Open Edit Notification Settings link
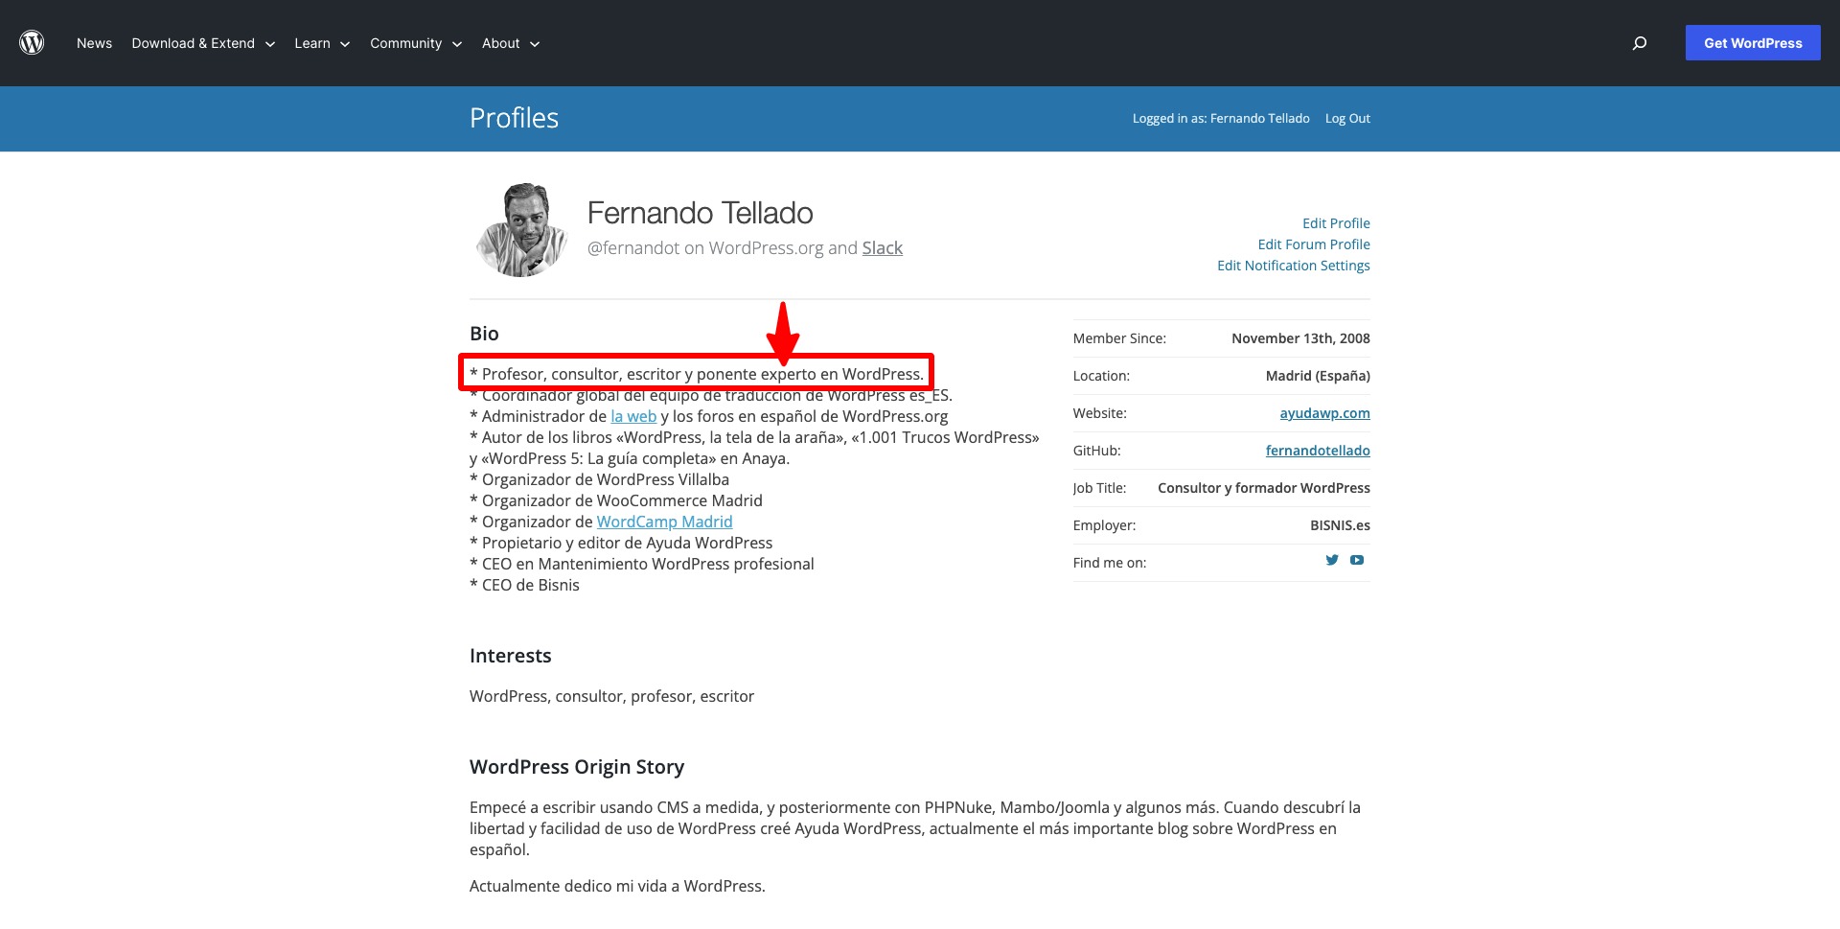This screenshot has width=1840, height=929. point(1293,266)
